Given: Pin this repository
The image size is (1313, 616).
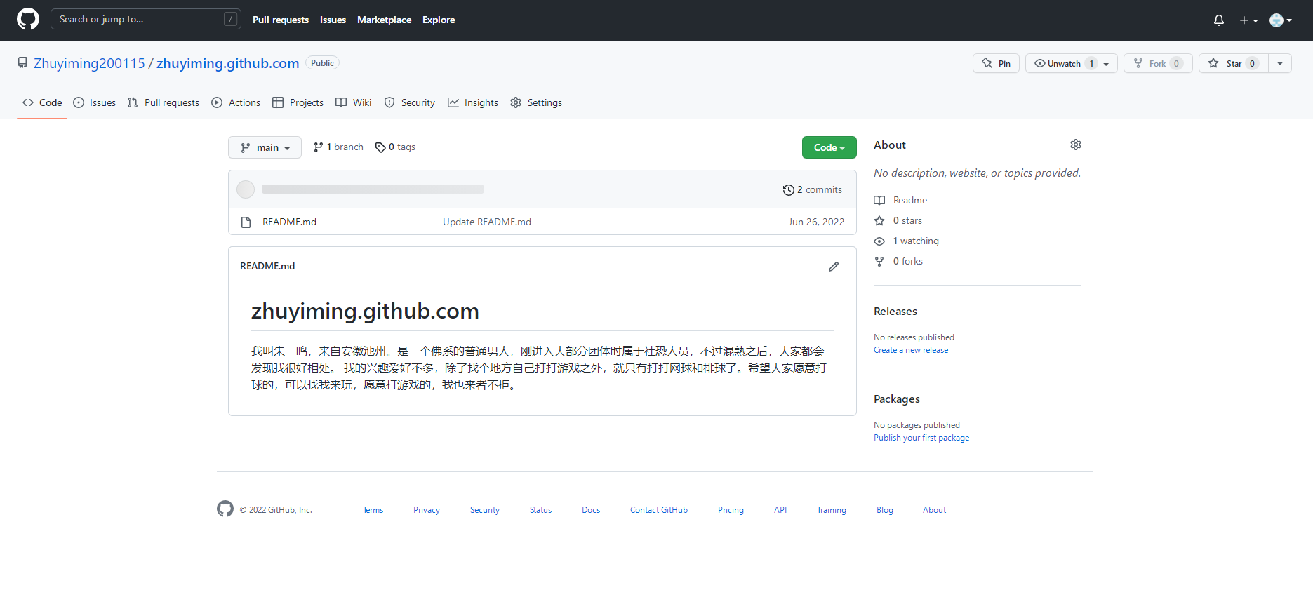Looking at the screenshot, I should 996,63.
